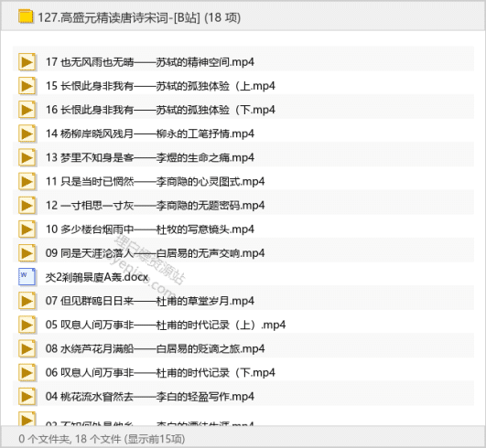Select the .docx file name in the list
The image size is (486, 448).
tap(97, 277)
